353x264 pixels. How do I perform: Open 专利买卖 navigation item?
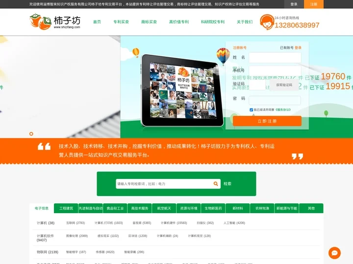click(x=121, y=22)
